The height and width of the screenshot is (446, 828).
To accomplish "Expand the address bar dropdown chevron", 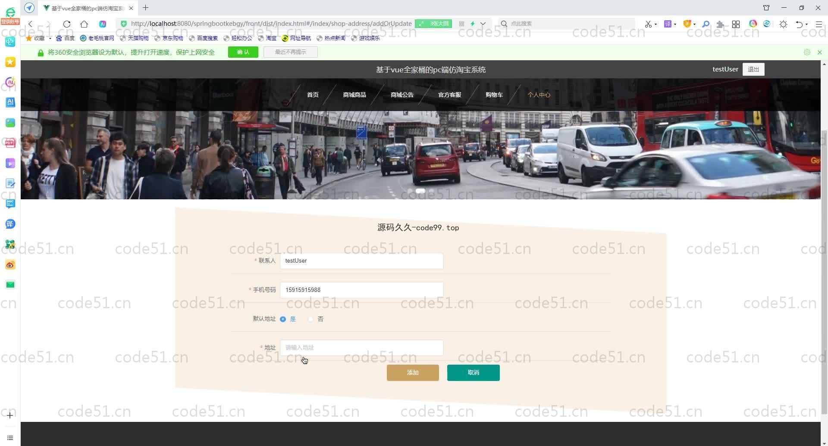I will (483, 24).
